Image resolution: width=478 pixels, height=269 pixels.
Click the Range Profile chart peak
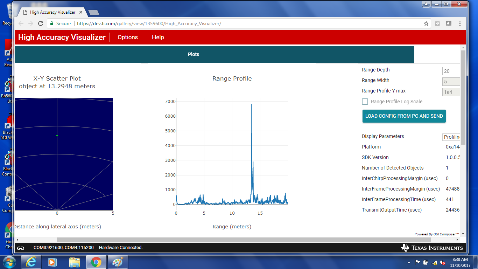point(252,104)
